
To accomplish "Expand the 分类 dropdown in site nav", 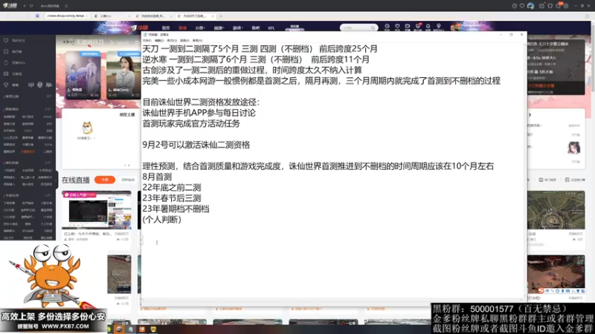I will [200, 28].
